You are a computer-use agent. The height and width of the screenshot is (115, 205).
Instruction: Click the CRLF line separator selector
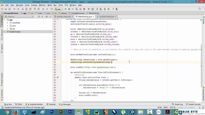click(x=166, y=107)
